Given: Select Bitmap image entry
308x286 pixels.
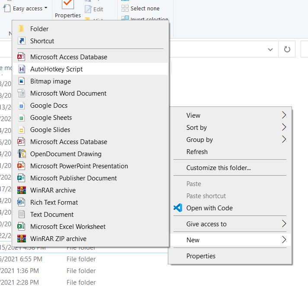Looking at the screenshot, I should coord(90,81).
